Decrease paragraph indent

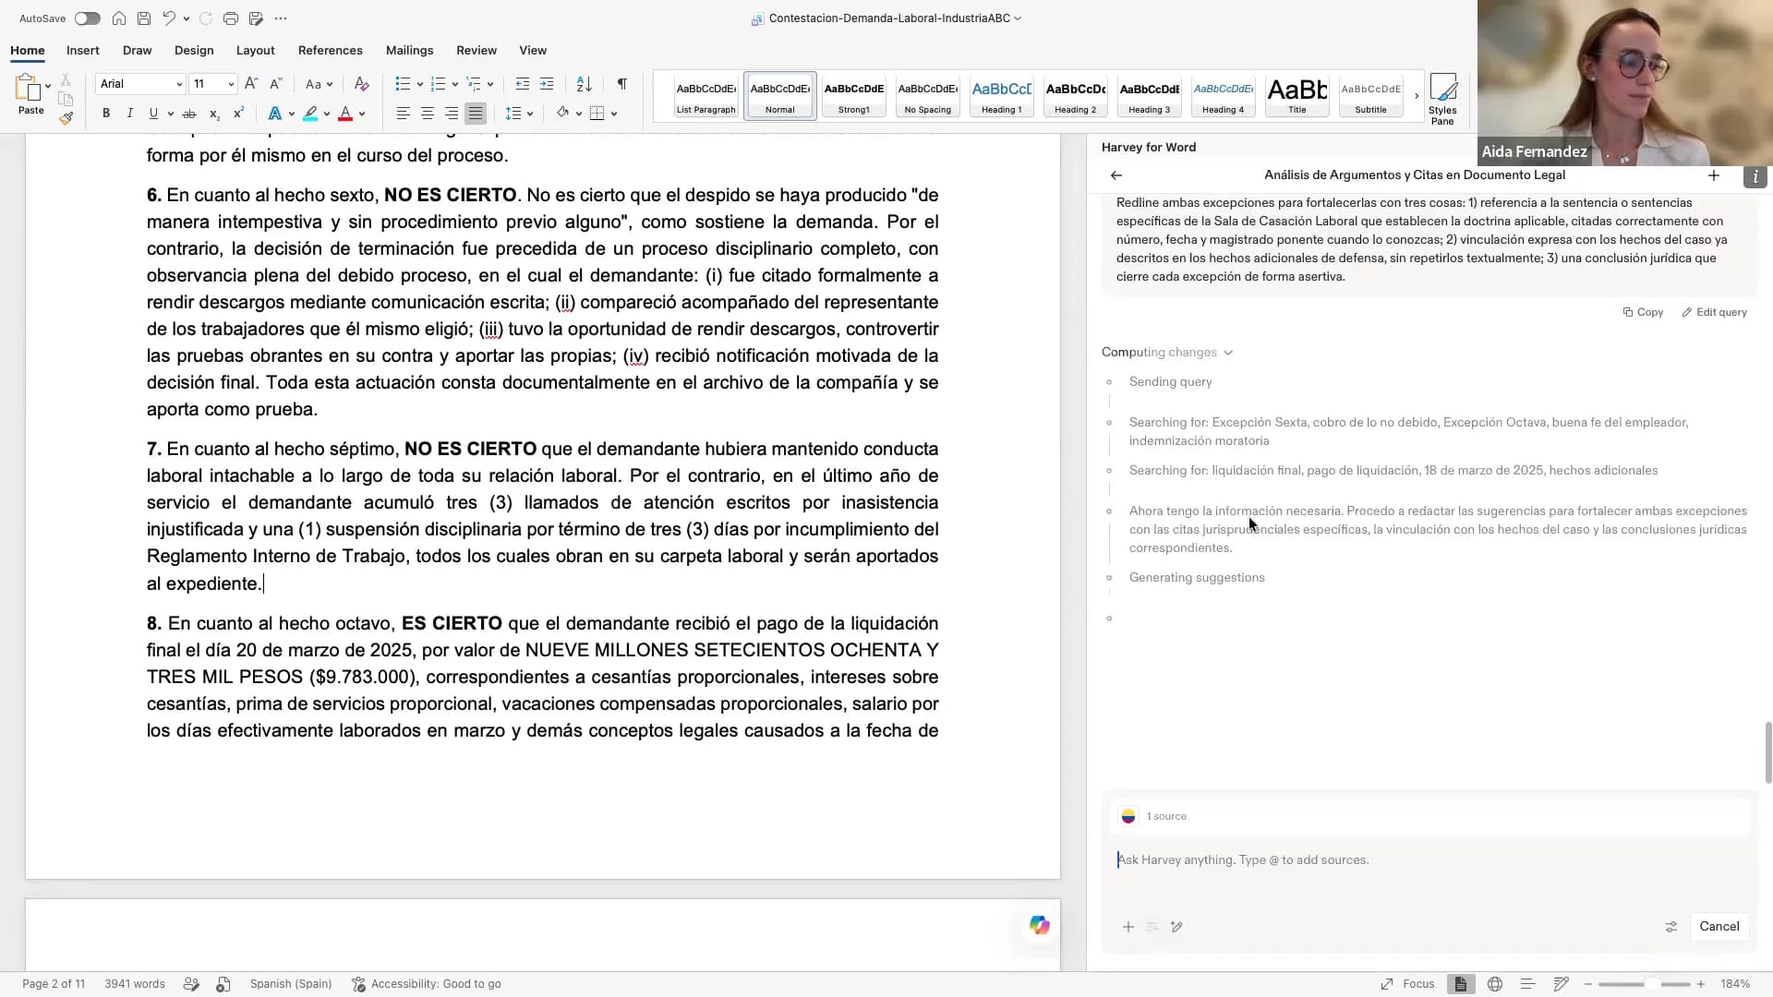coord(523,84)
